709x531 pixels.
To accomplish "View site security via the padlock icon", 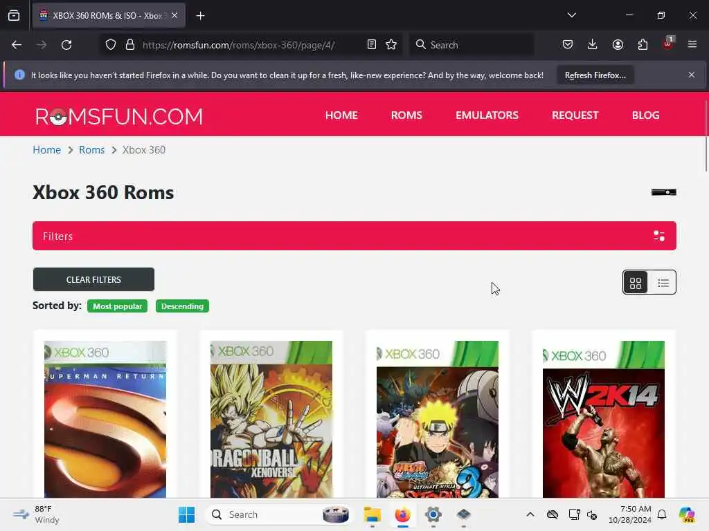I will point(130,45).
